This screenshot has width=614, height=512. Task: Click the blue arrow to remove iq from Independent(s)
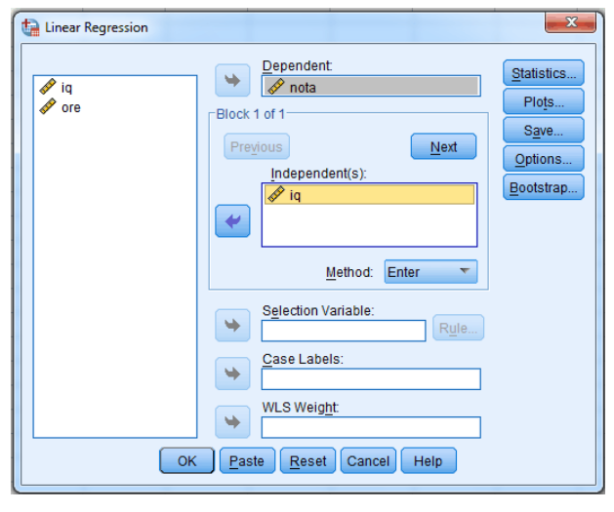[x=232, y=221]
